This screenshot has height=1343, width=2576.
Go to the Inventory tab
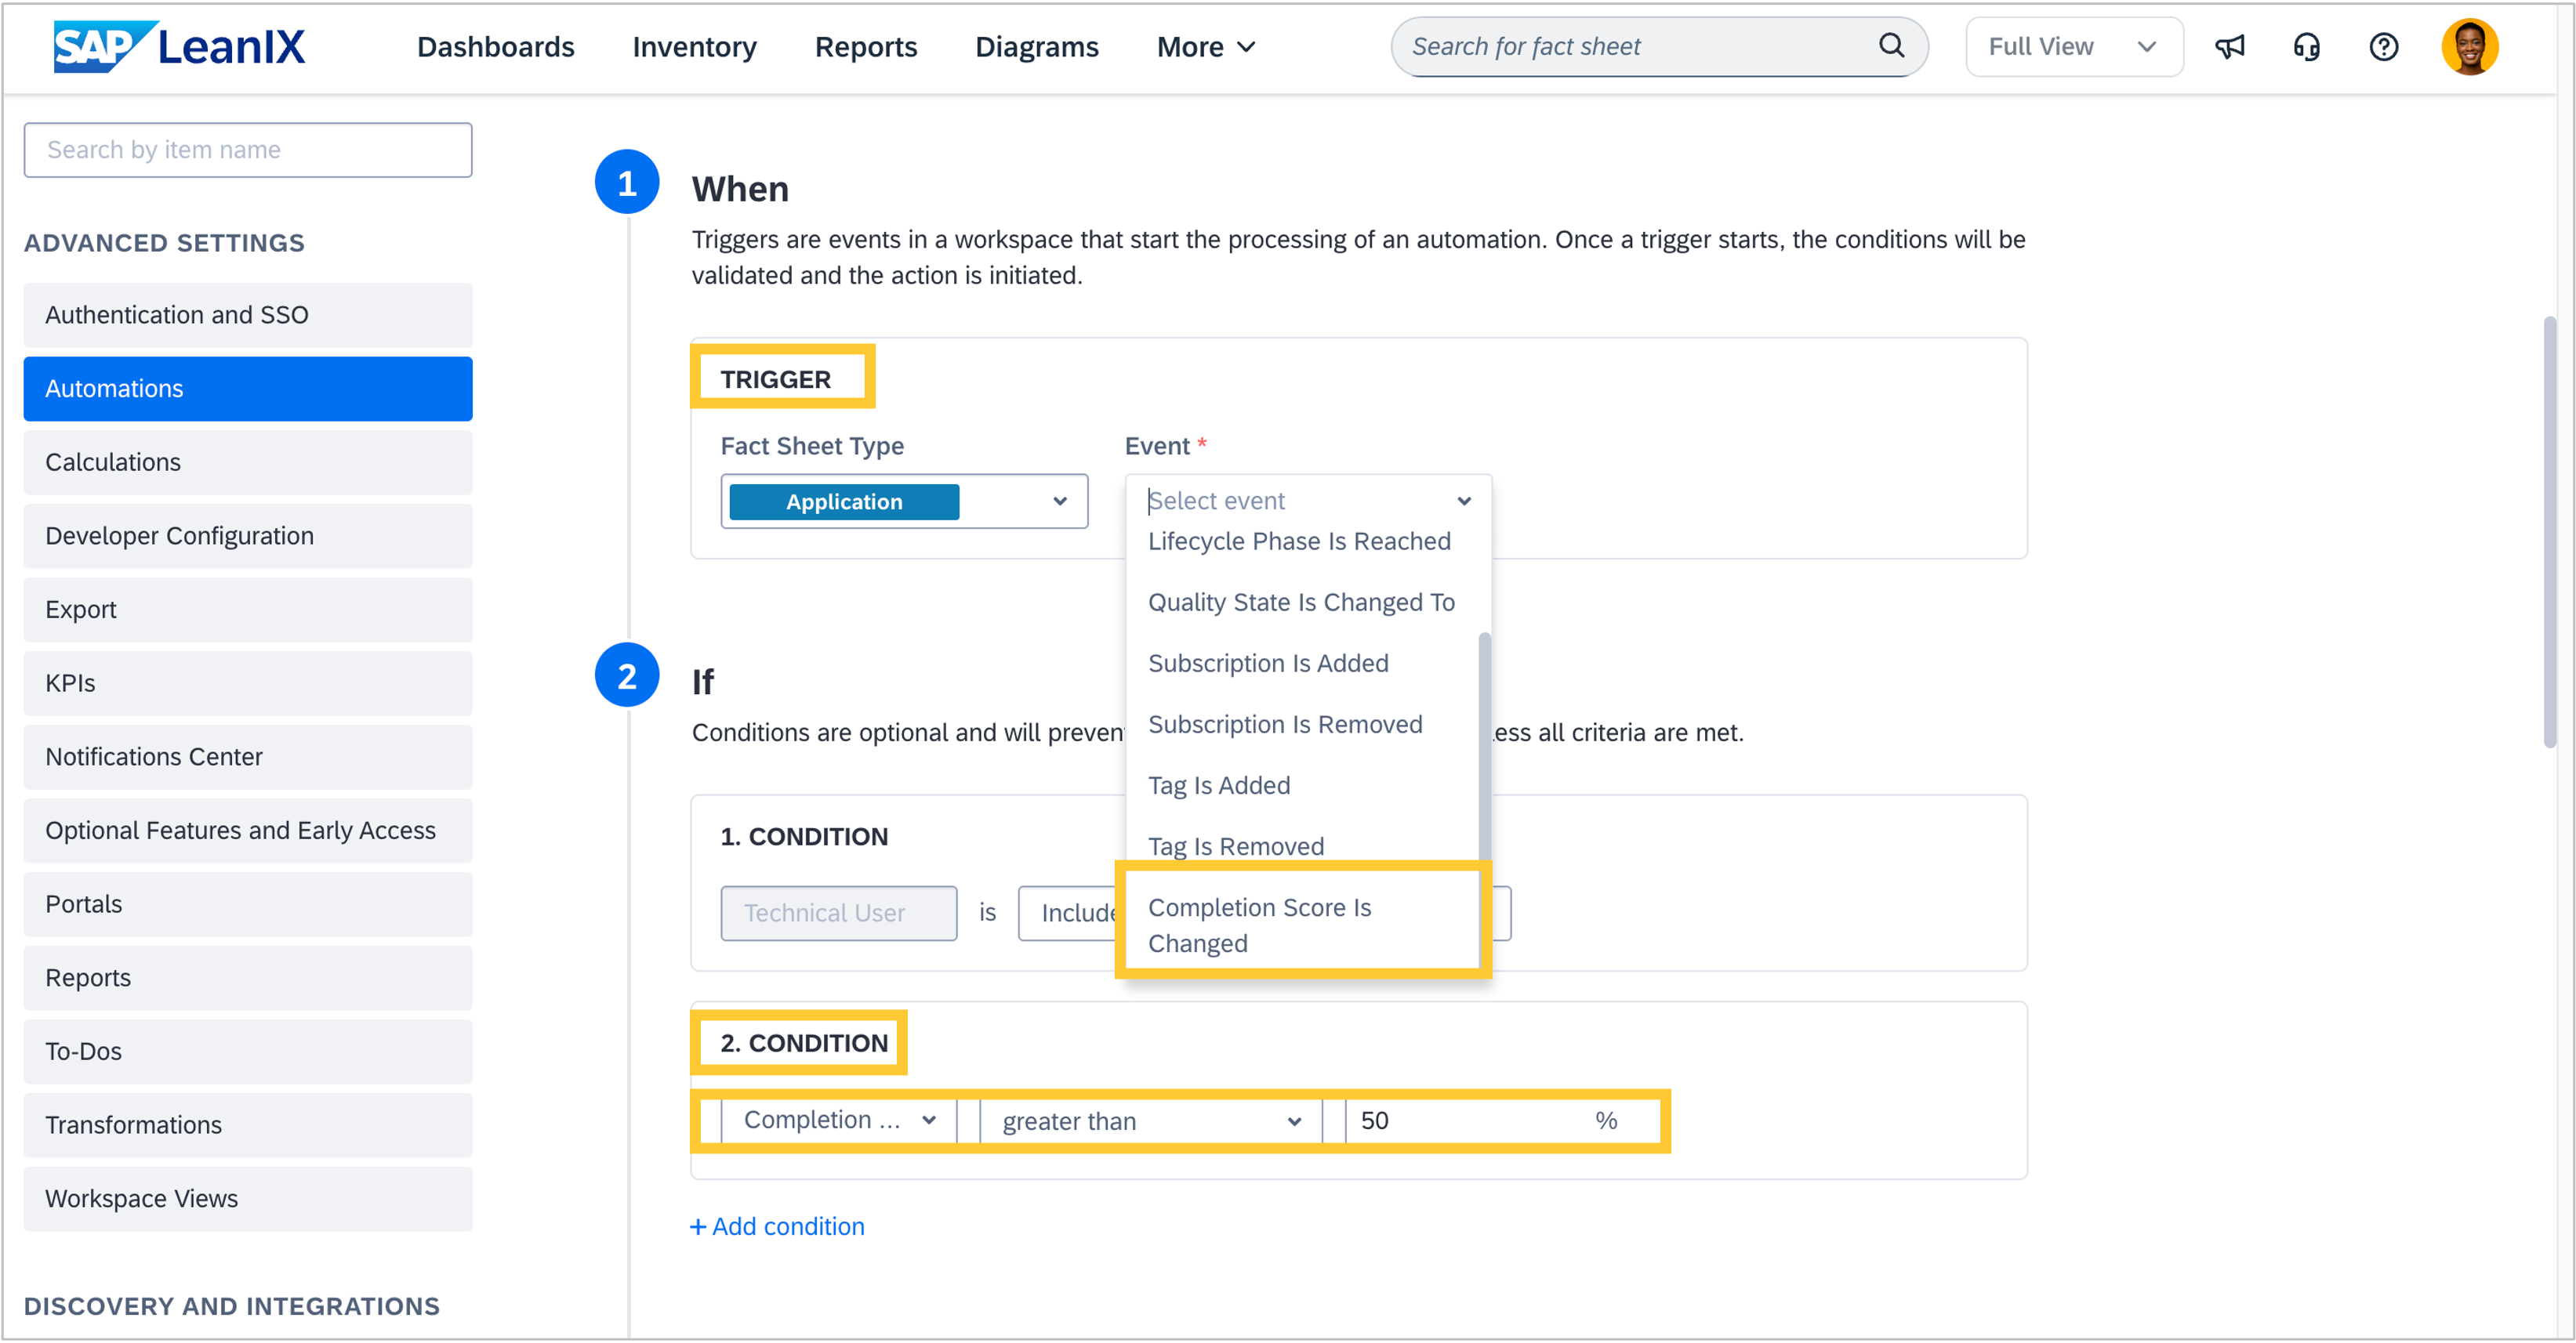(x=694, y=47)
